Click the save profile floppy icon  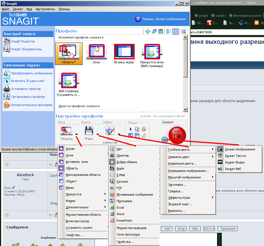coord(161,31)
